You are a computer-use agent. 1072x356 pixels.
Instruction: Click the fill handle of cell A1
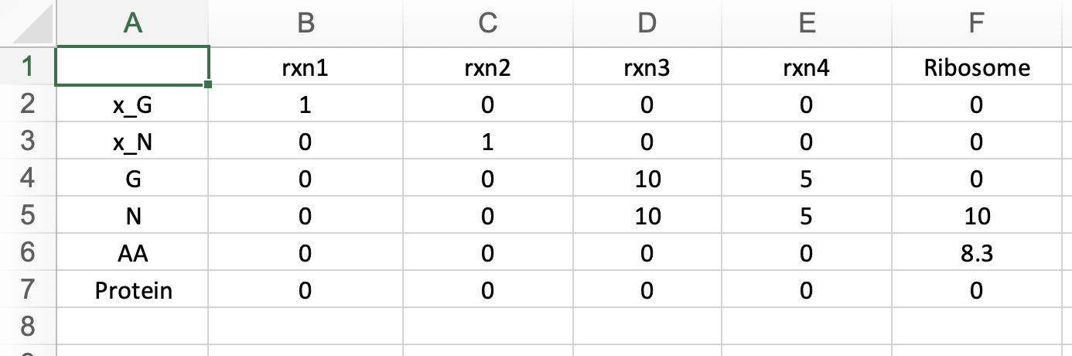(x=208, y=84)
